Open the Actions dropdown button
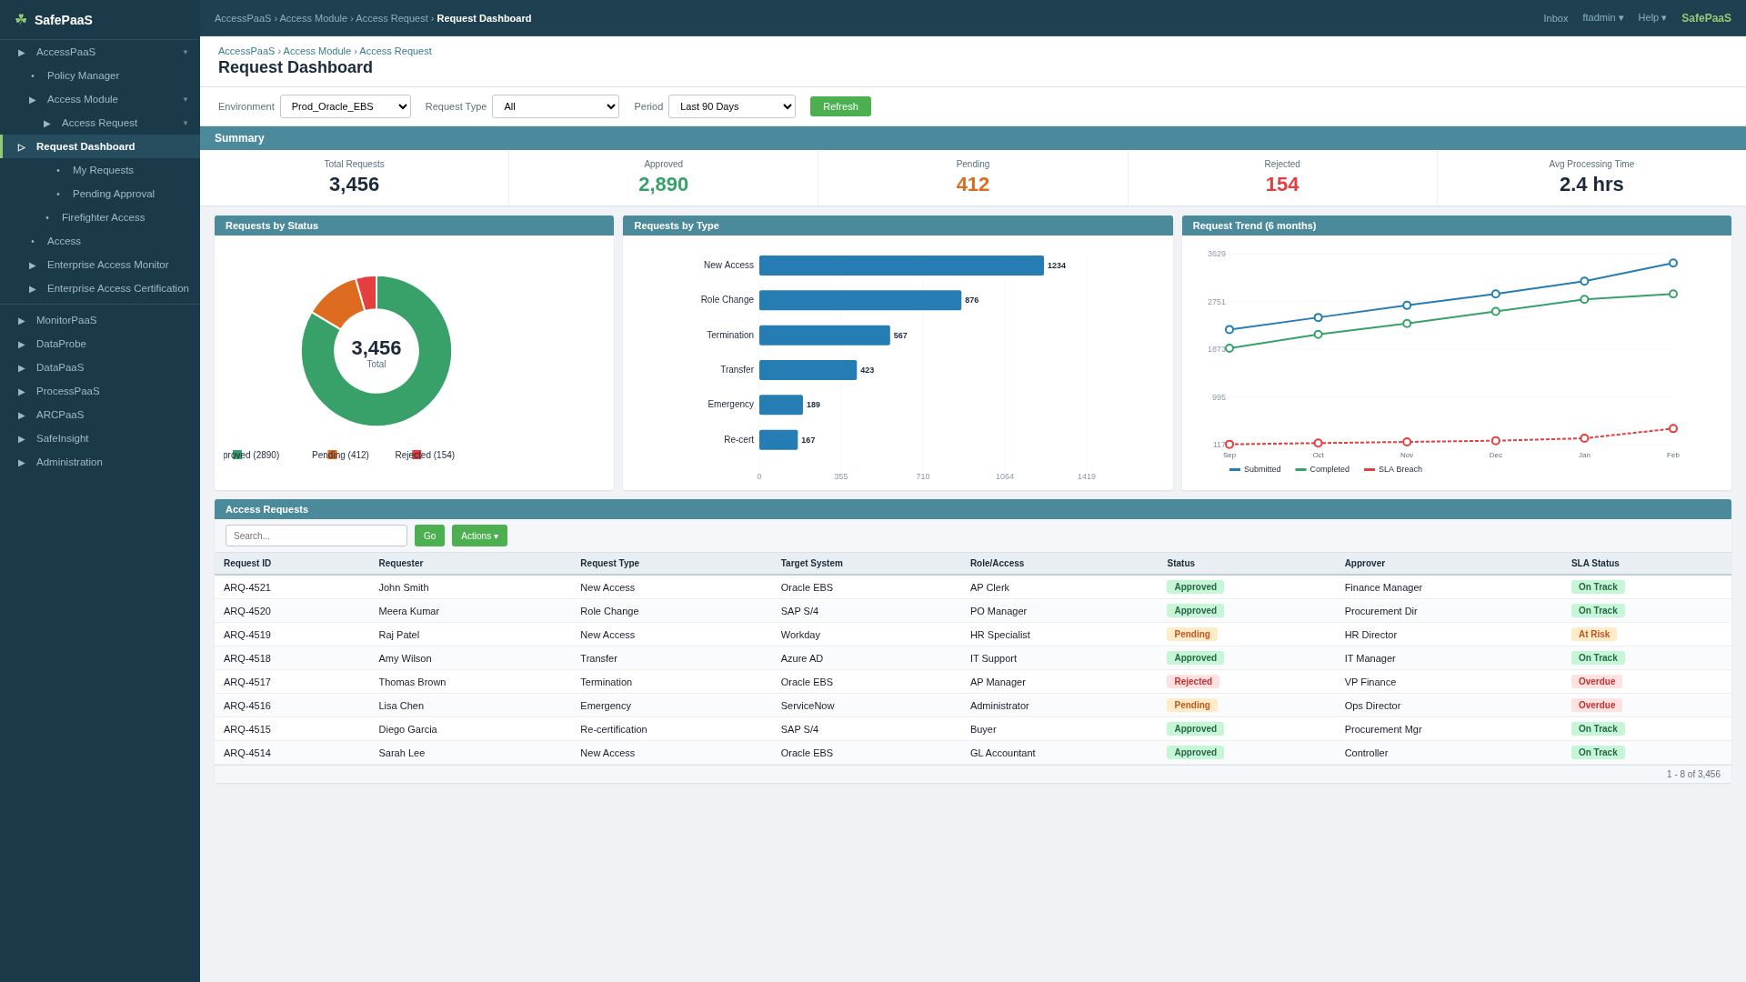The image size is (1746, 982). click(479, 536)
